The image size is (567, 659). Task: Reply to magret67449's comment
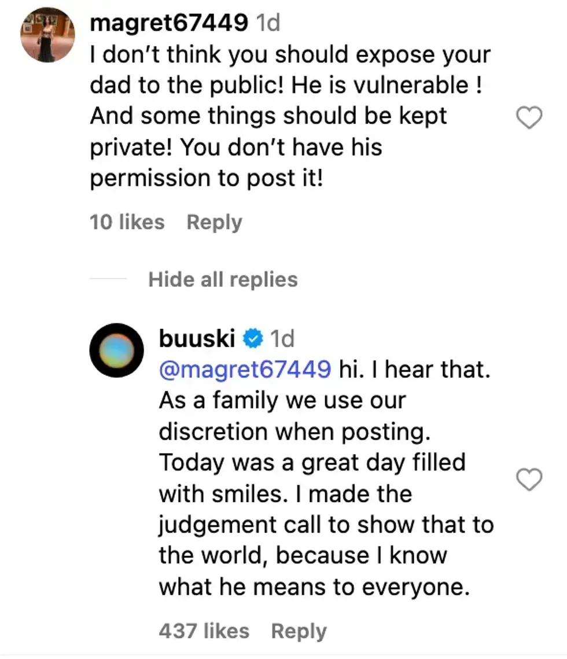[214, 222]
